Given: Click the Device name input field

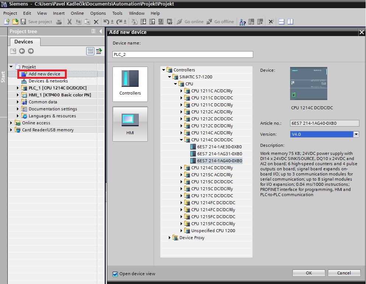Looking at the screenshot, I should (182, 54).
